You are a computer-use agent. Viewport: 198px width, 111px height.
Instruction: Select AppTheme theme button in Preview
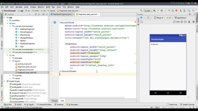pos(180,18)
